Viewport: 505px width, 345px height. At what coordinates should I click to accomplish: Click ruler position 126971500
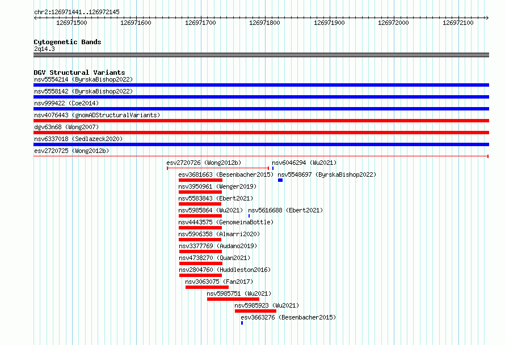point(71,23)
